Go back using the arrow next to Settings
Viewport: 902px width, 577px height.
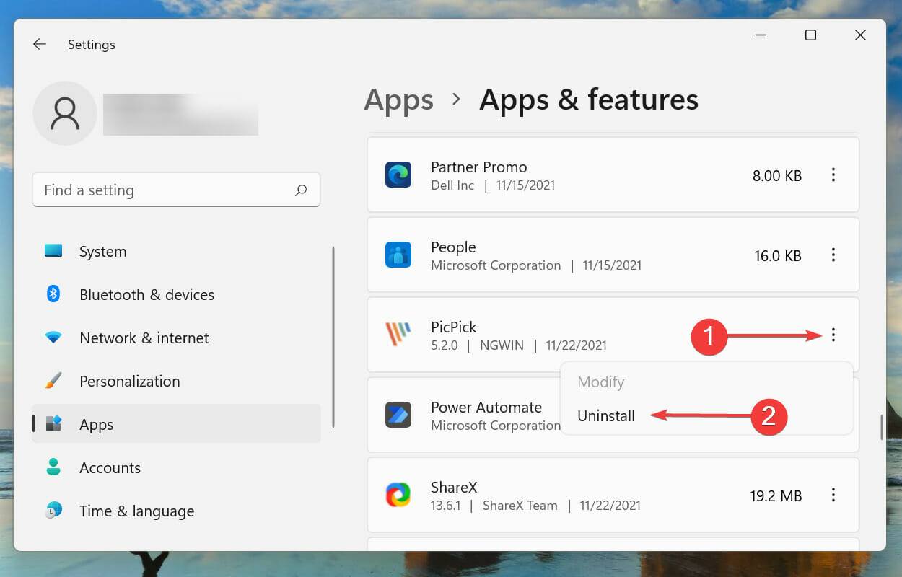tap(39, 44)
